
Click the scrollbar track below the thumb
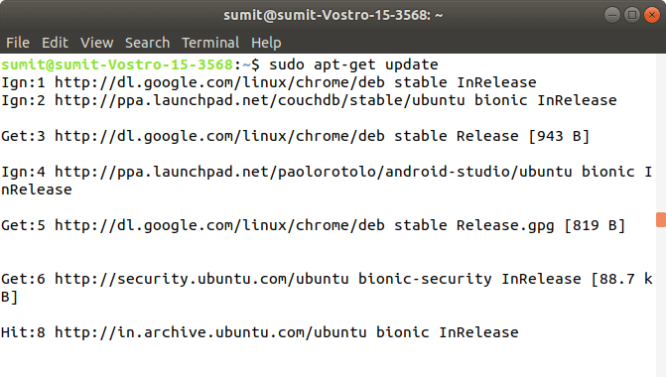(661, 302)
